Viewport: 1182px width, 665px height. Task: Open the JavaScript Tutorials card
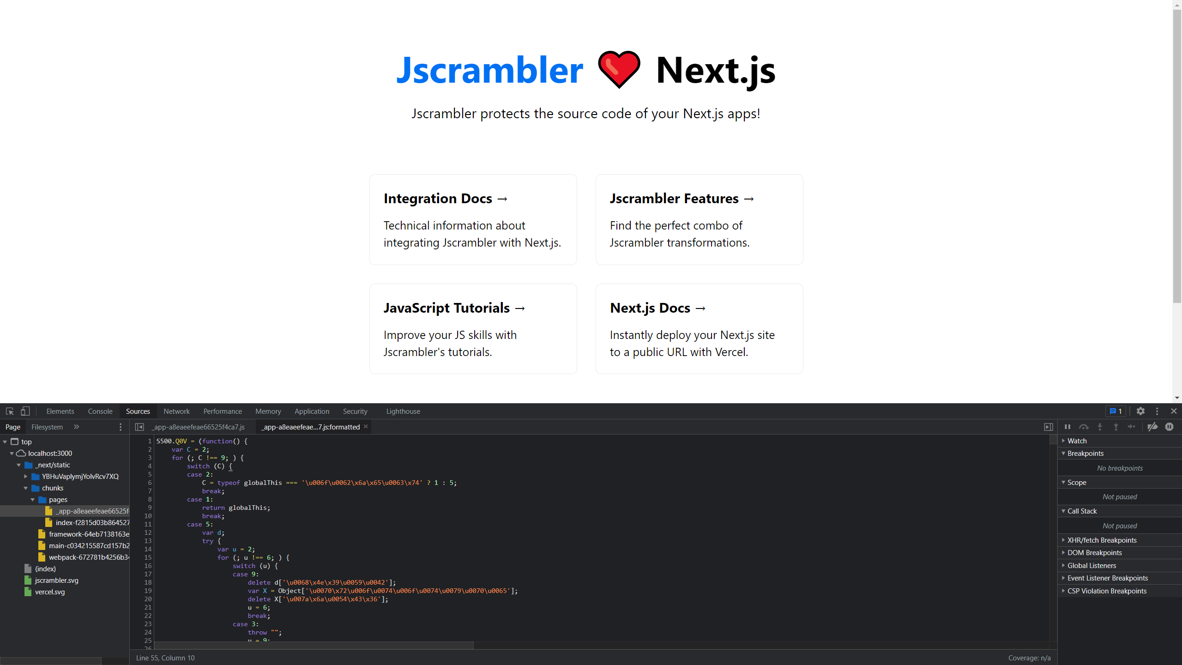[x=473, y=329]
